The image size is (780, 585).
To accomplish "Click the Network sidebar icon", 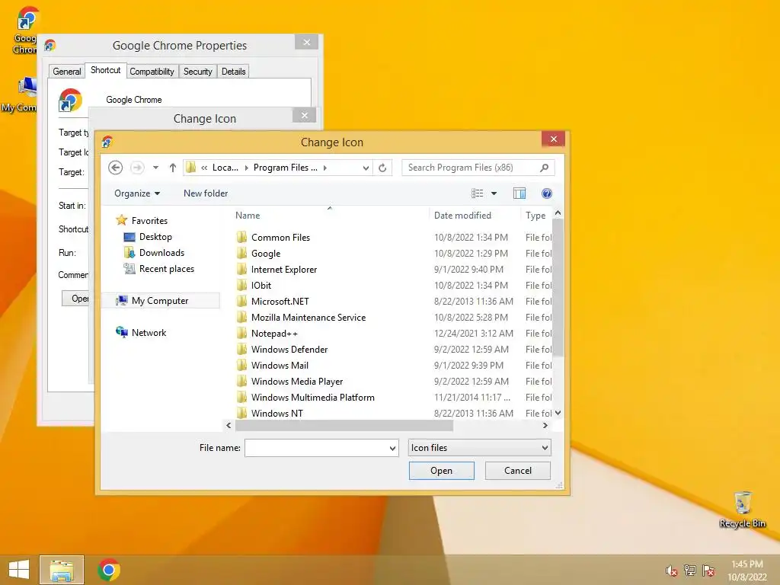I will (x=121, y=332).
